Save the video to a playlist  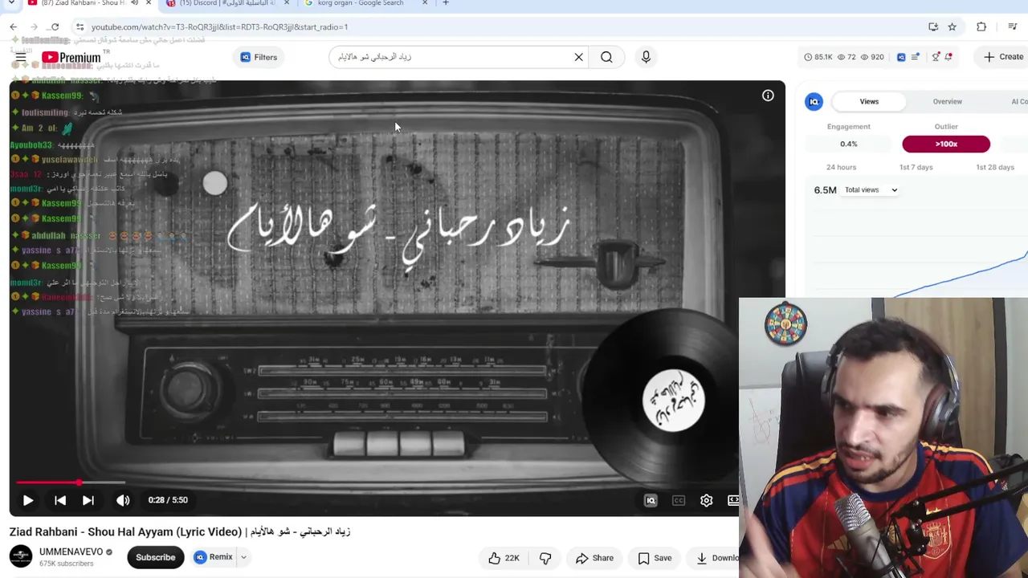(x=655, y=558)
